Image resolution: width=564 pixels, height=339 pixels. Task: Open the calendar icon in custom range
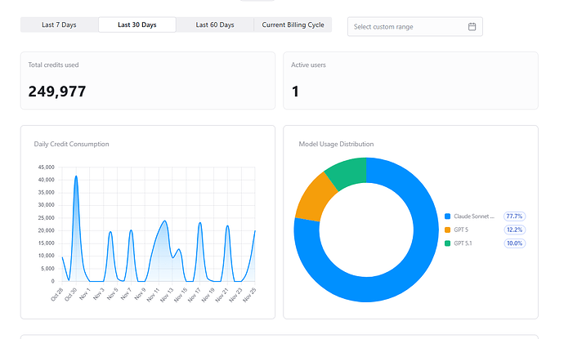(472, 27)
